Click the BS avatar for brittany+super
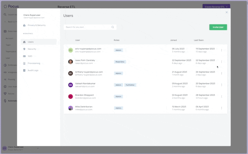Viewport: 248px width, 154px height. [71, 73]
